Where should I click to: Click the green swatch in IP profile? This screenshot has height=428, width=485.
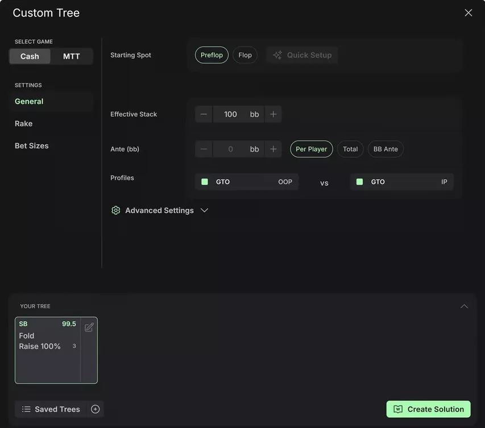(x=359, y=182)
